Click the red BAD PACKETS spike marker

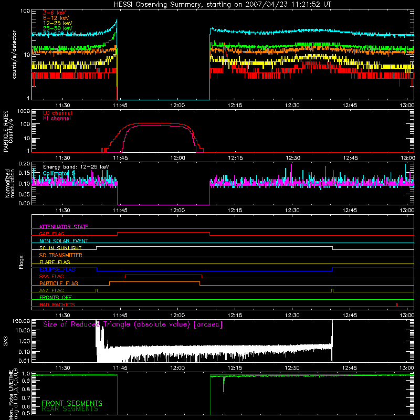point(397,304)
